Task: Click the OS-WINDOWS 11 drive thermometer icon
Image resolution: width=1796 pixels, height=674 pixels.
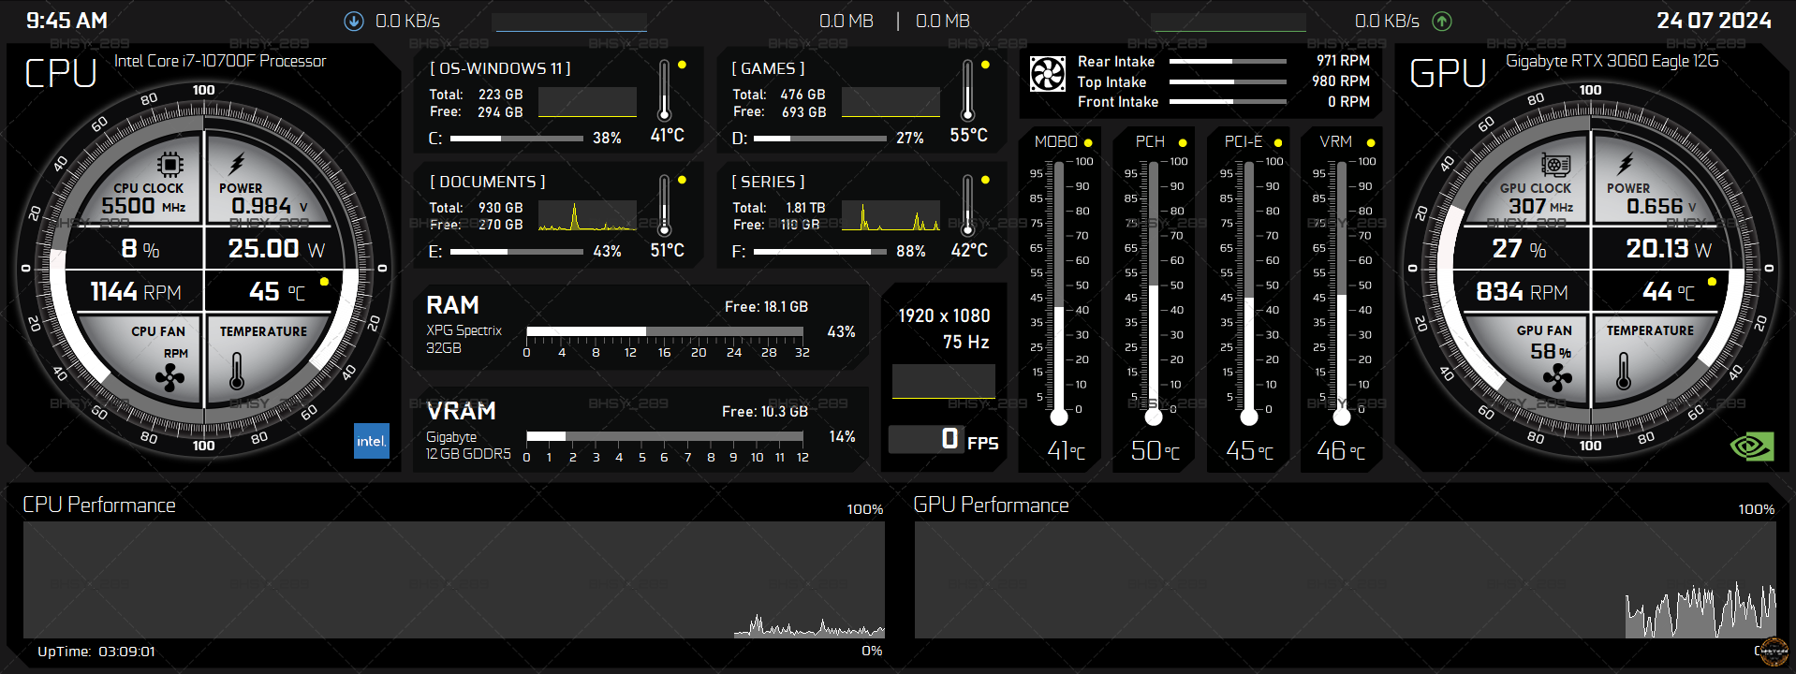Action: [664, 90]
